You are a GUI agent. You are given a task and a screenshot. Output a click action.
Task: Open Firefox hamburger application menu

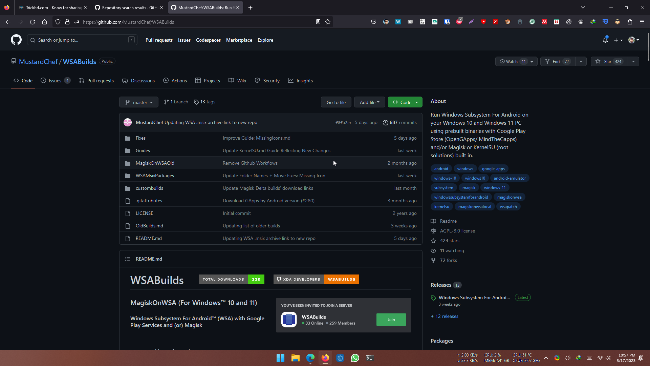tap(642, 22)
